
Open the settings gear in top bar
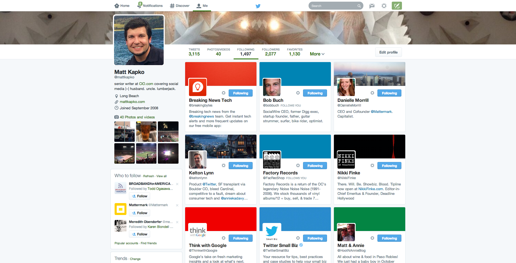point(384,6)
